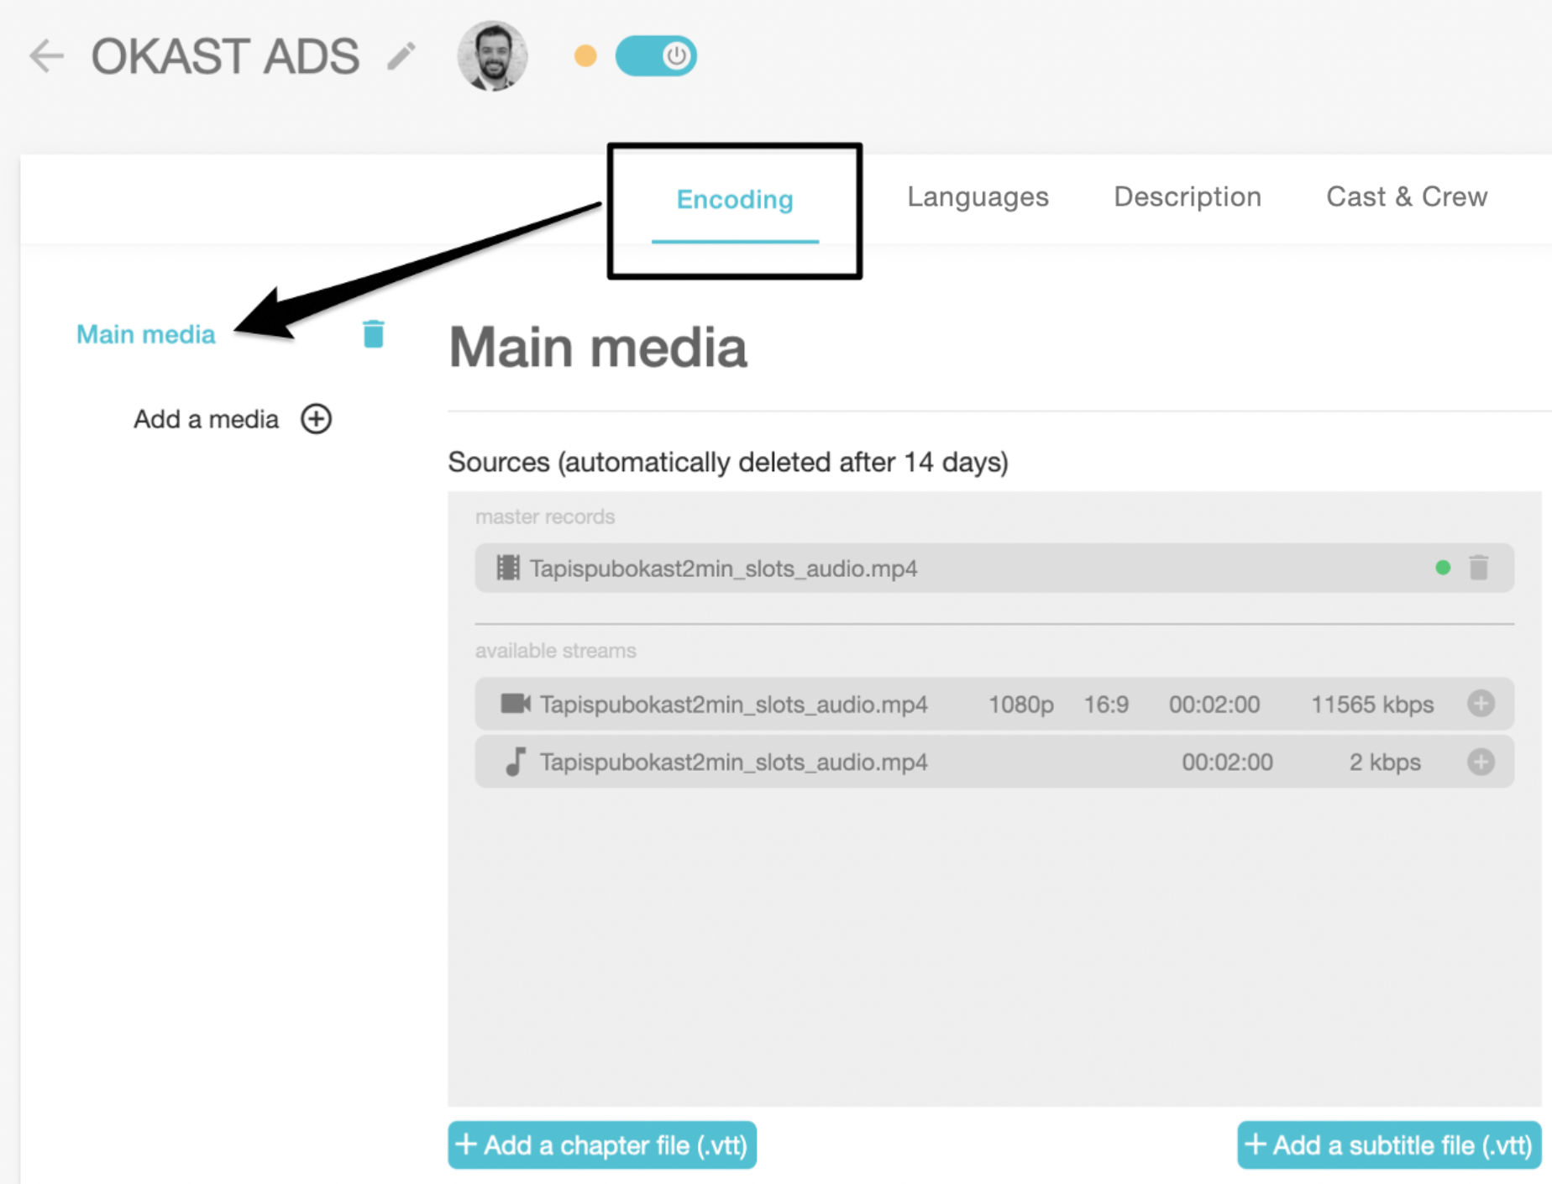
Task: Switch to the Encoding tab
Action: 735,200
